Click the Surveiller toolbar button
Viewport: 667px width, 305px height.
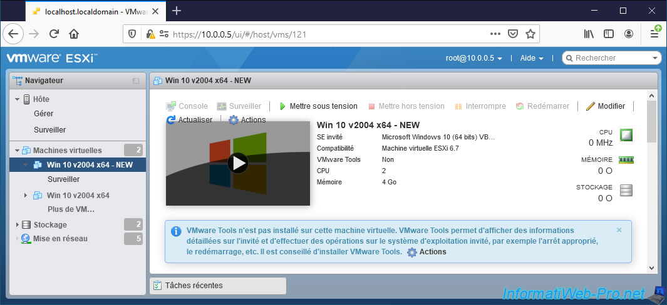click(x=239, y=106)
